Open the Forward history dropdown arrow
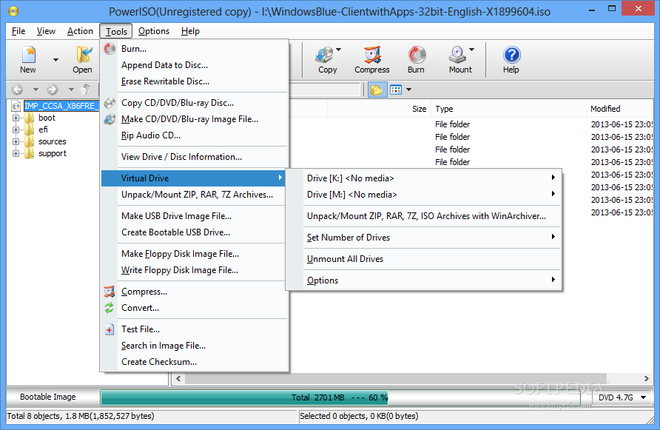 71,90
